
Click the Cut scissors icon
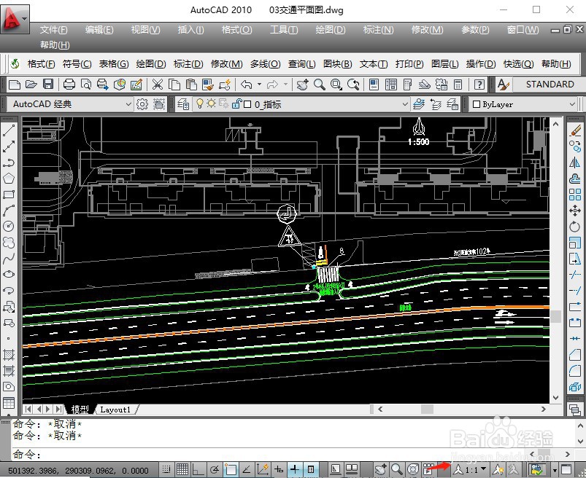click(158, 85)
